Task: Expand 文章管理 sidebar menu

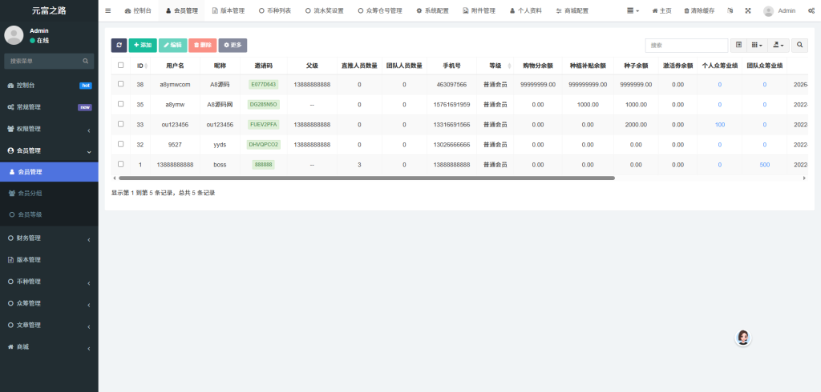Action: pyautogui.click(x=49, y=325)
